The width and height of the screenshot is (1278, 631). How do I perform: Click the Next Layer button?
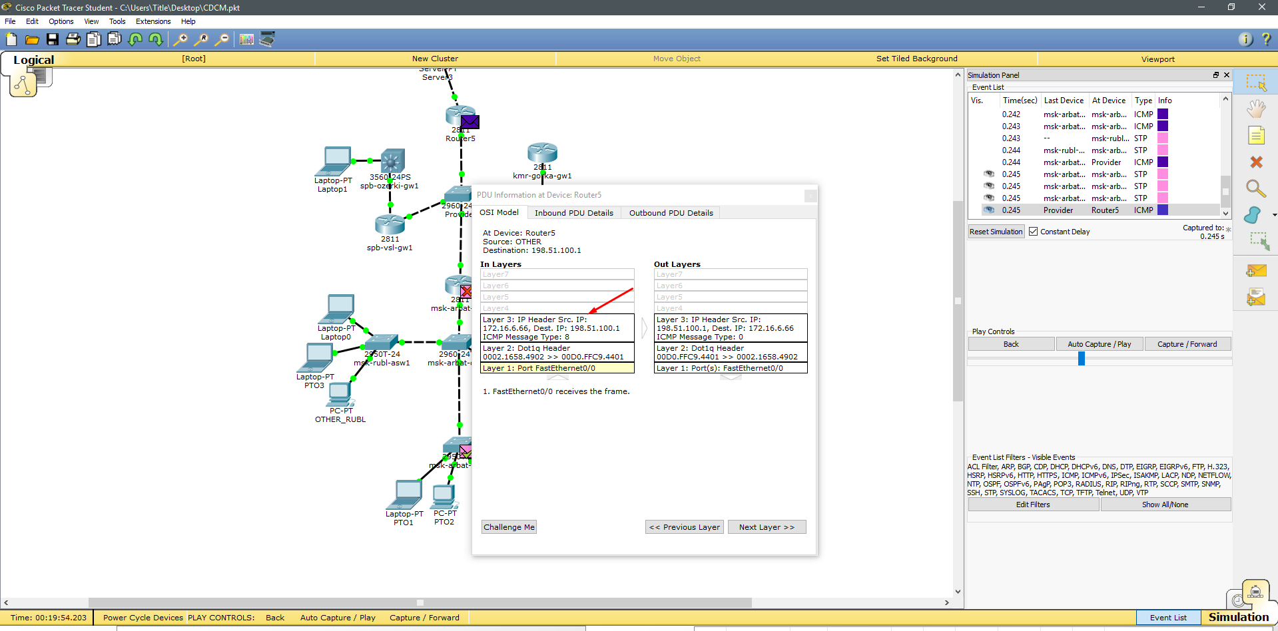pyautogui.click(x=767, y=527)
